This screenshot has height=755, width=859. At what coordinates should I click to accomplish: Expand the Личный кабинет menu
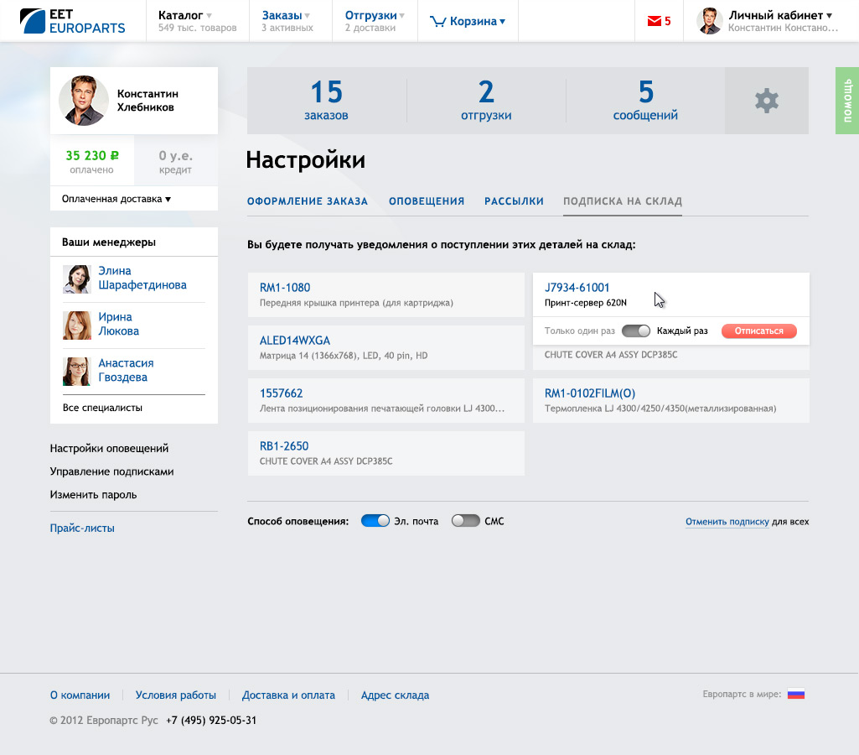780,15
